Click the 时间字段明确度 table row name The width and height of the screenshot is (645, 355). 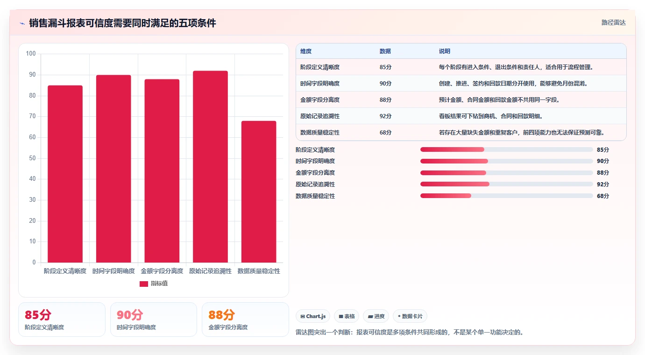(x=320, y=84)
